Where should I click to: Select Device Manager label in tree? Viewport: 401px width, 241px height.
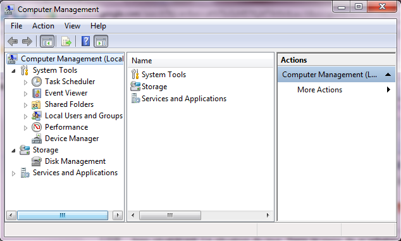[x=71, y=139]
